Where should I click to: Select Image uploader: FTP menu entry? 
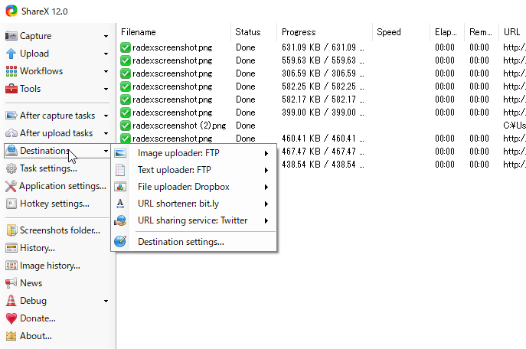click(194, 153)
